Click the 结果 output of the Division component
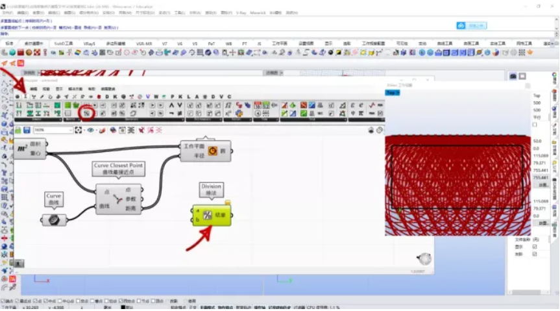 pyautogui.click(x=221, y=215)
